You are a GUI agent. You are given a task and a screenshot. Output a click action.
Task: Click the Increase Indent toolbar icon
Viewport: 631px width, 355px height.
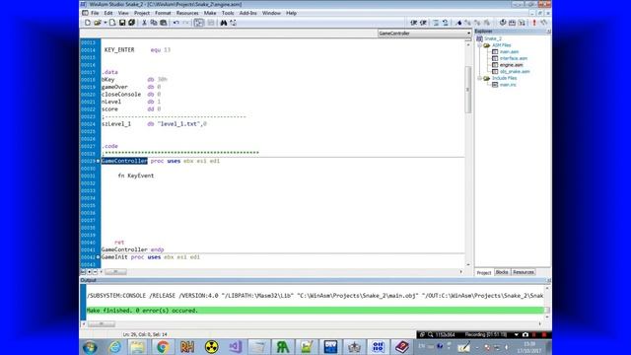[413, 23]
